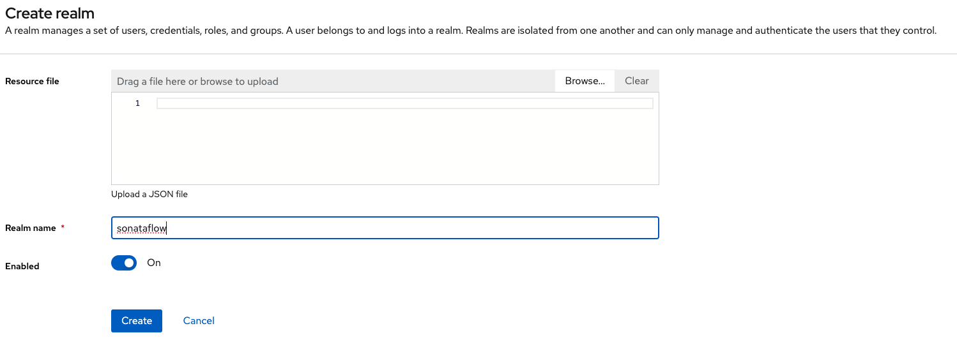The image size is (957, 349).
Task: Click the Realm name label
Action: (x=31, y=228)
